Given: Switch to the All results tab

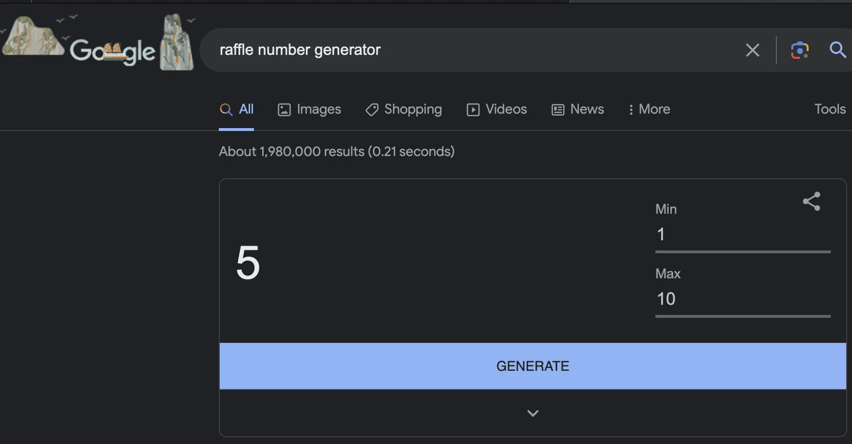Looking at the screenshot, I should (x=236, y=109).
